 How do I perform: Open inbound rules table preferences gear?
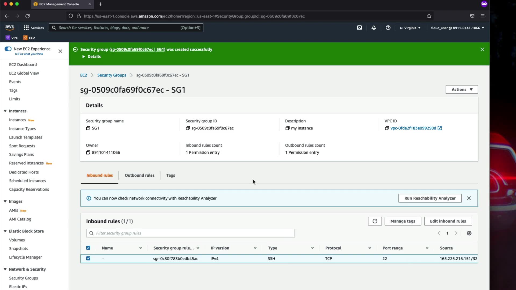pos(469,233)
